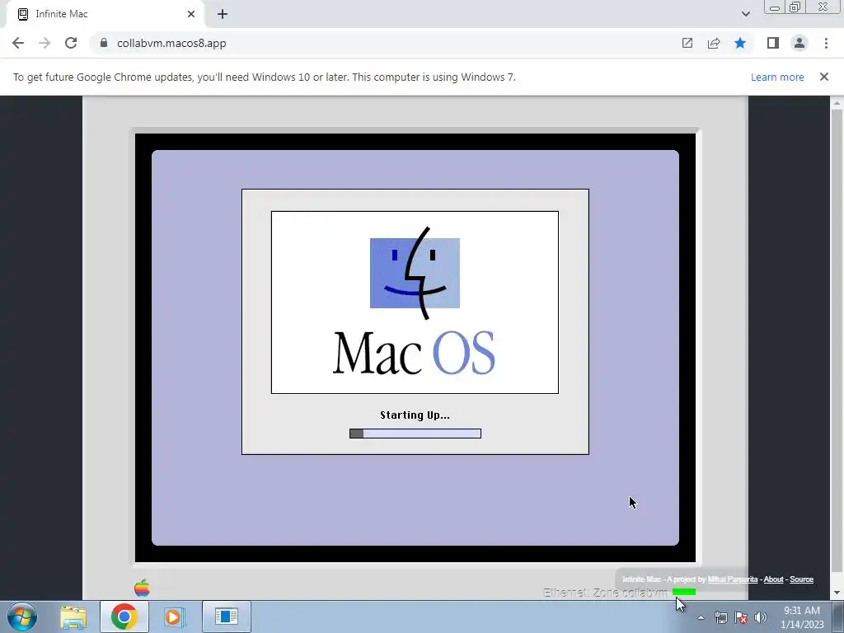
Task: Open the volume speaker icon
Action: point(761,617)
